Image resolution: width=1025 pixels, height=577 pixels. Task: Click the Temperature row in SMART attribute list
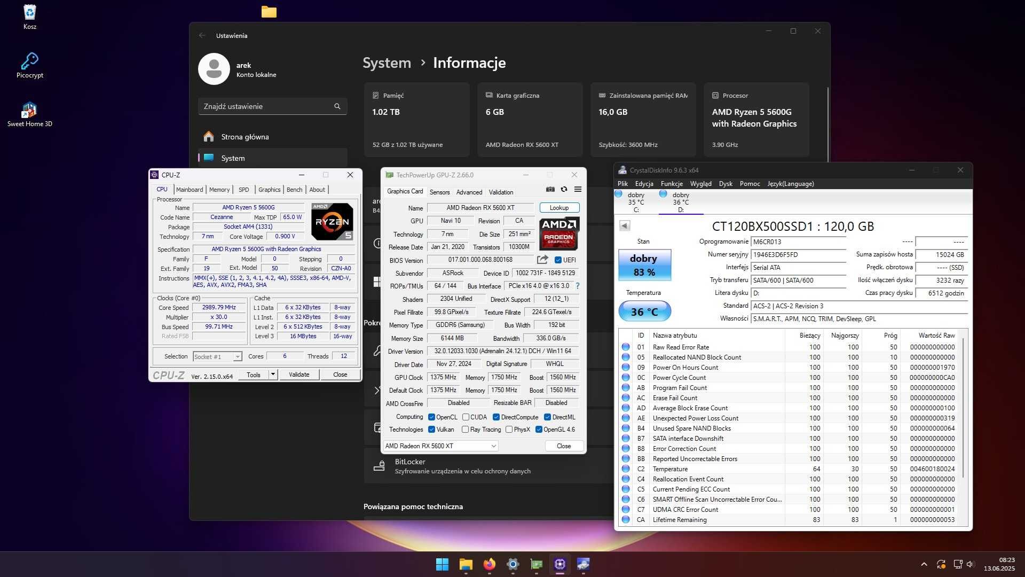[x=790, y=469]
